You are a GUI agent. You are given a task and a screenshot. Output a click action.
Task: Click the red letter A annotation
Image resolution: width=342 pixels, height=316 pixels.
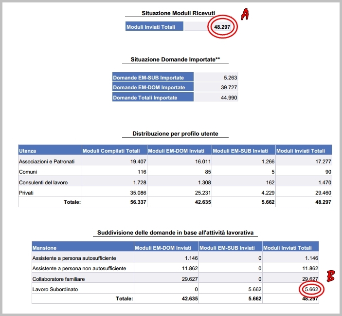245,15
